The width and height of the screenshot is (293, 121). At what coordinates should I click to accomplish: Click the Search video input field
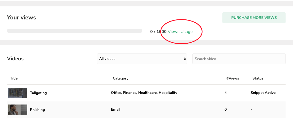239,59
